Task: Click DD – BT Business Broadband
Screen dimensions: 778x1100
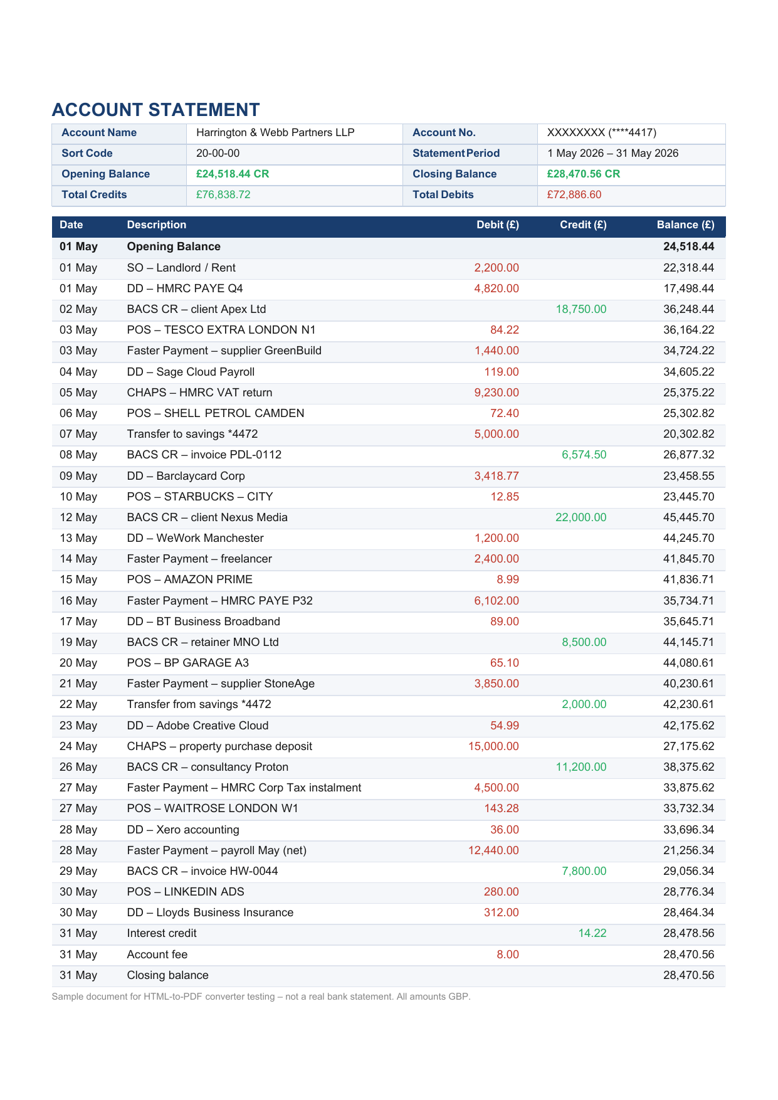Action: tap(204, 621)
